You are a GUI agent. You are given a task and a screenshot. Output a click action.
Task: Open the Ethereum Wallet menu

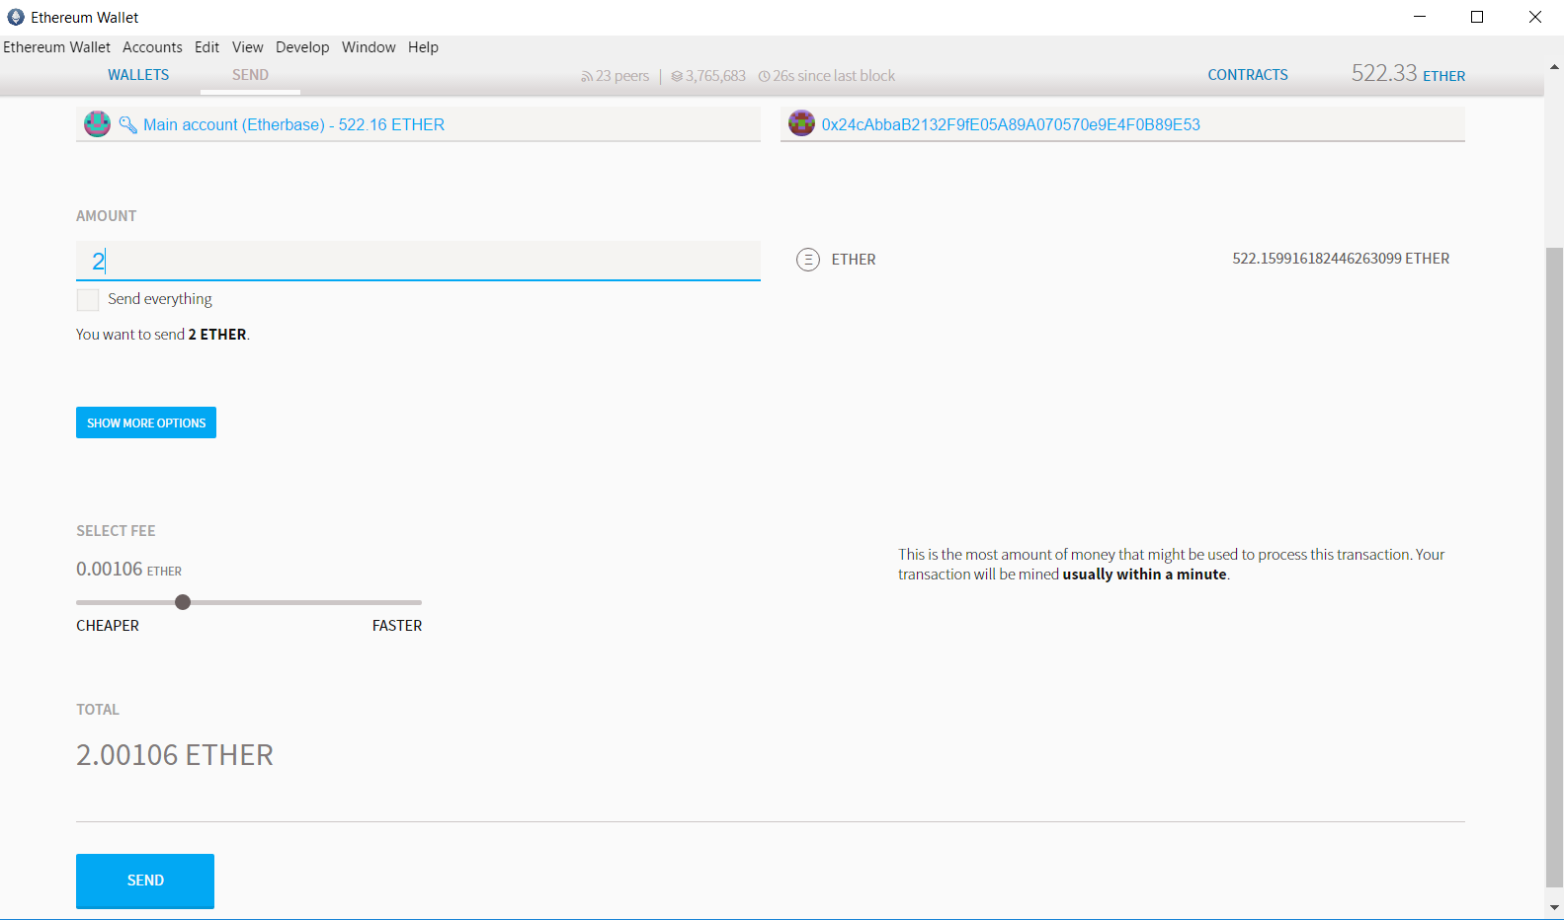point(56,47)
